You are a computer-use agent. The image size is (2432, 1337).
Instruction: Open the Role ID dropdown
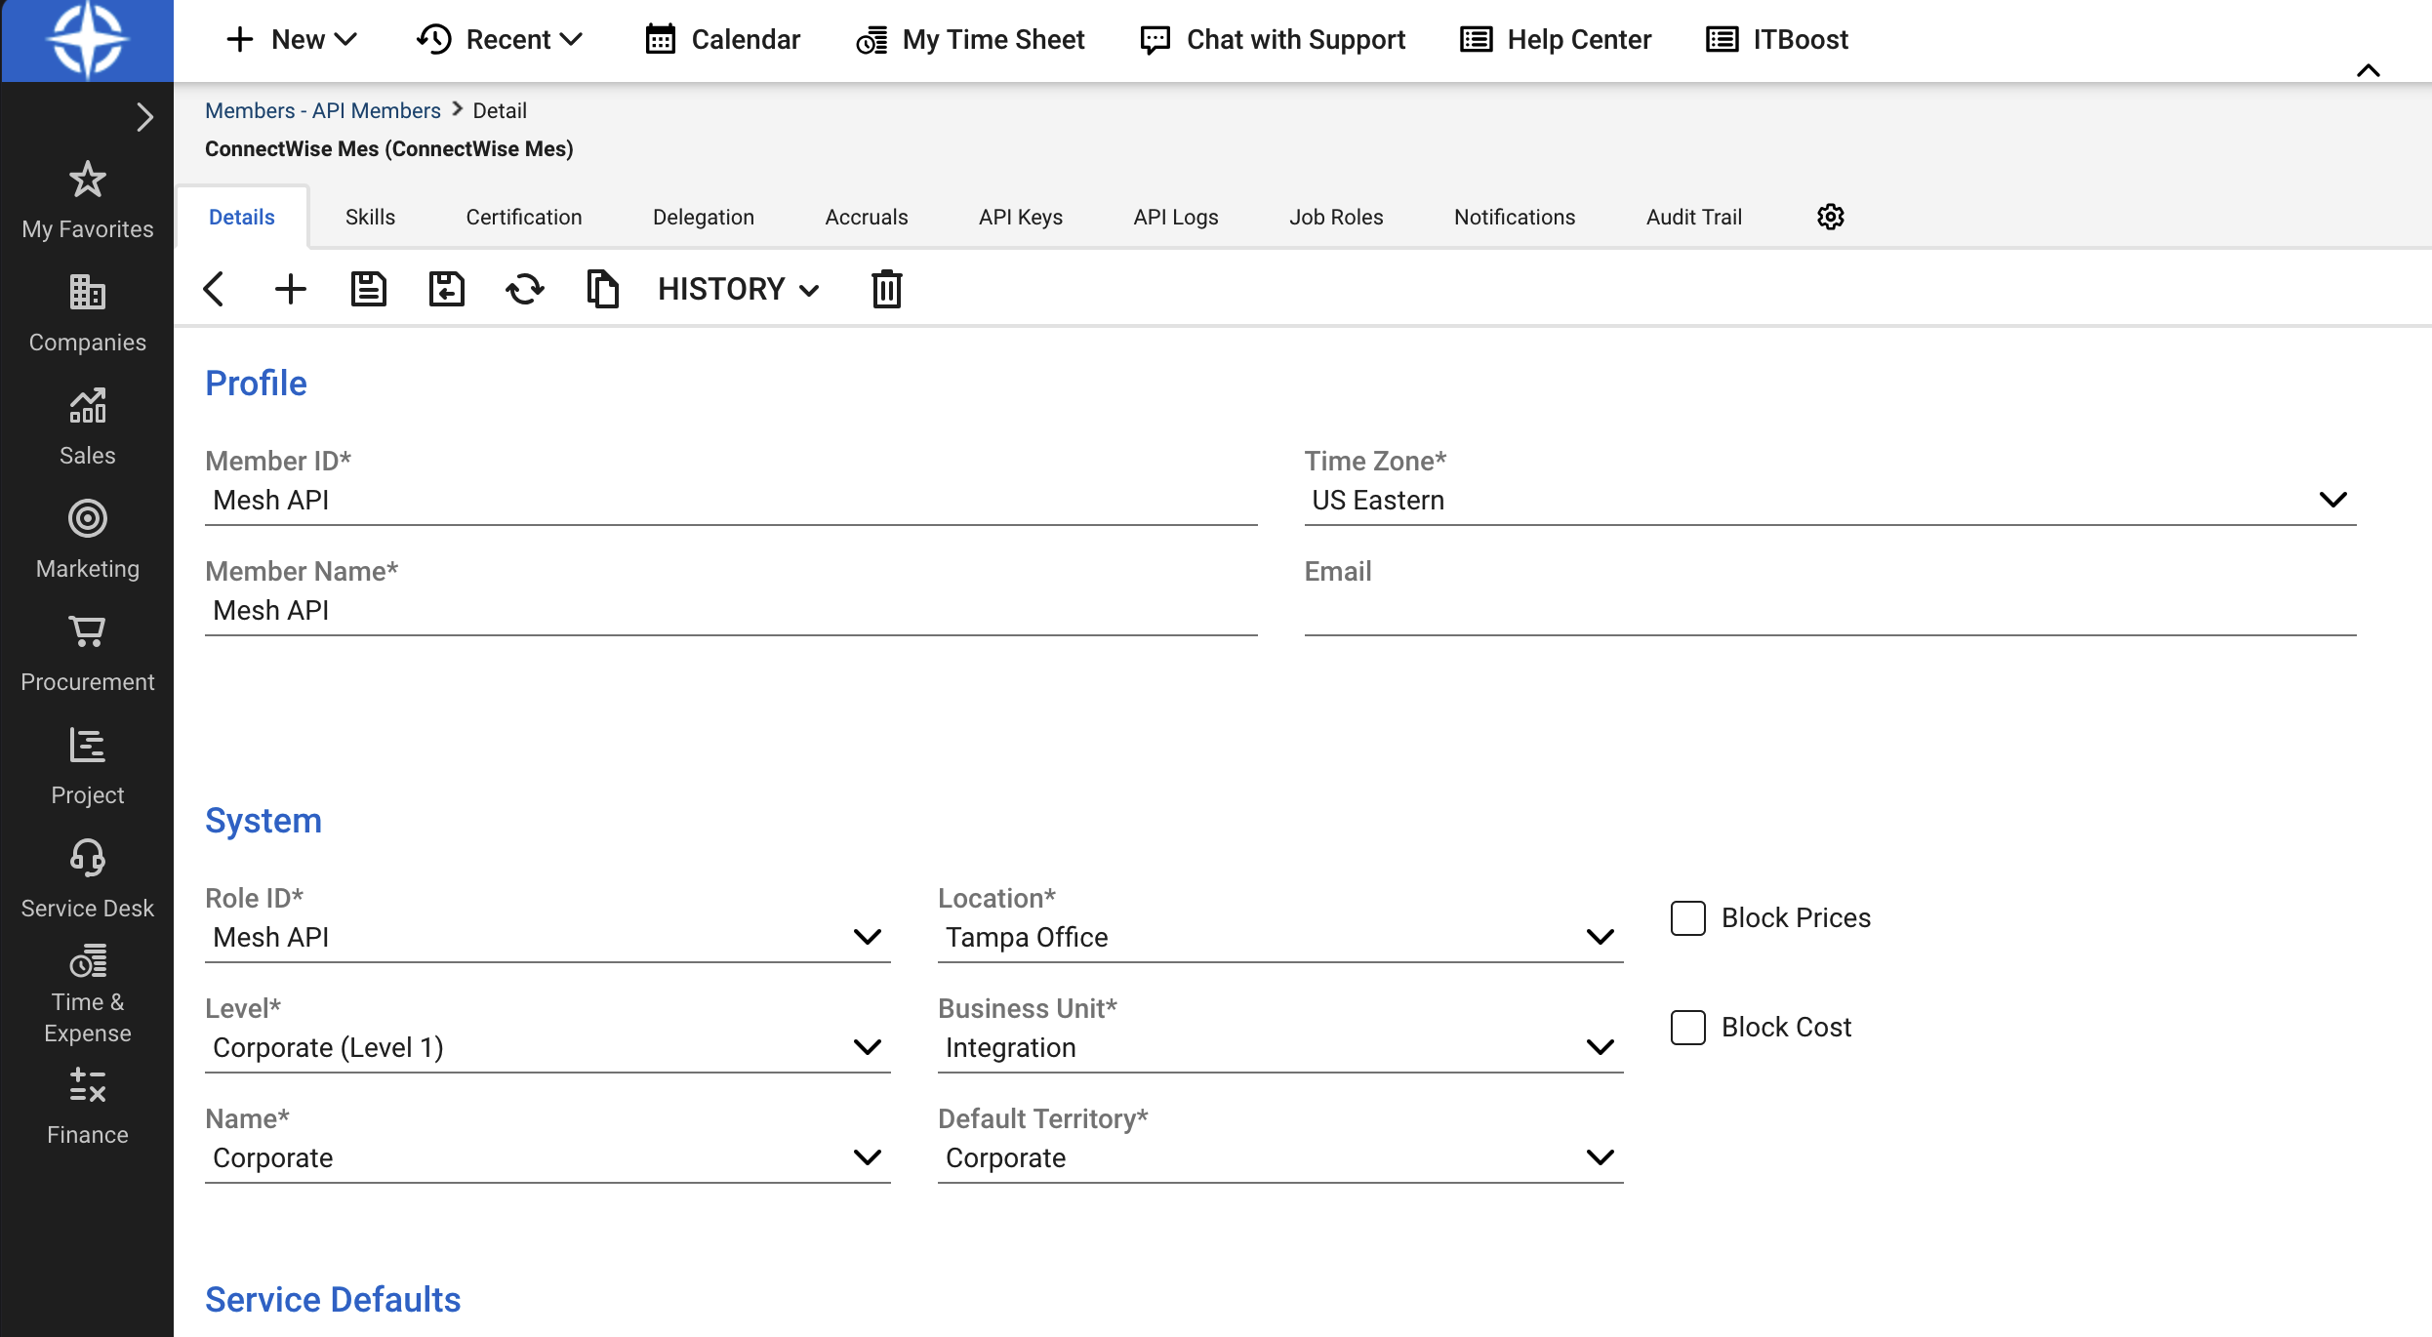click(547, 938)
